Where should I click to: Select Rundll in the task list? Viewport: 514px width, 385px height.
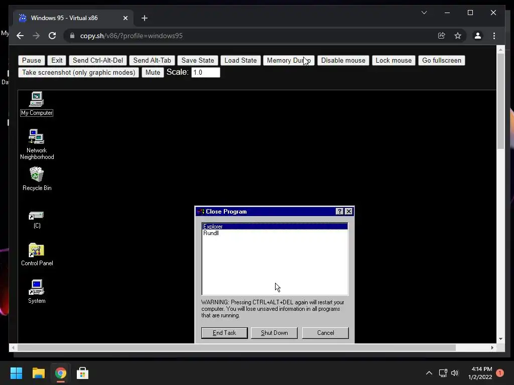point(275,233)
